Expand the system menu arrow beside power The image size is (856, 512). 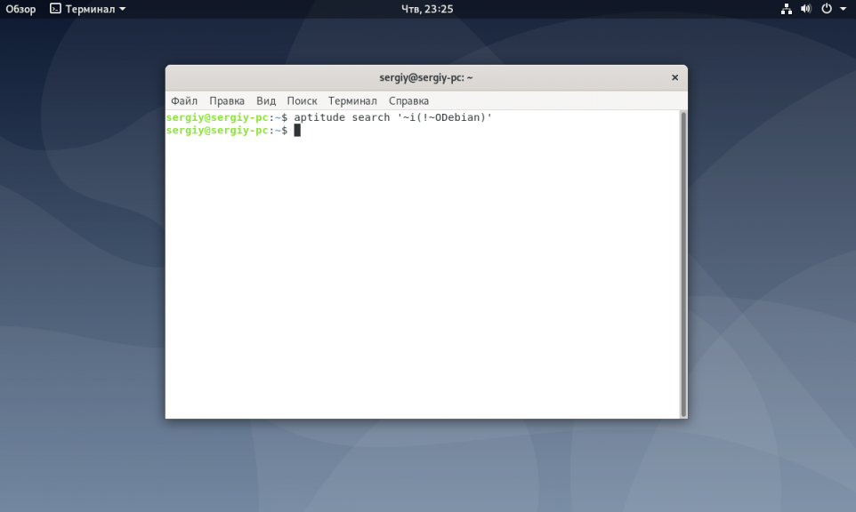coord(843,9)
